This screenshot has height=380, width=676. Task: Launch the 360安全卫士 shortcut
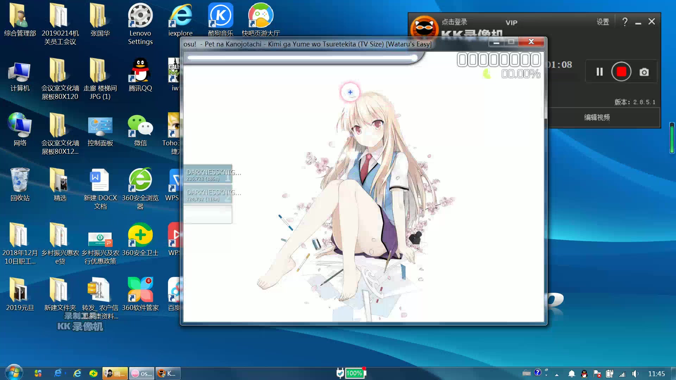[140, 239]
